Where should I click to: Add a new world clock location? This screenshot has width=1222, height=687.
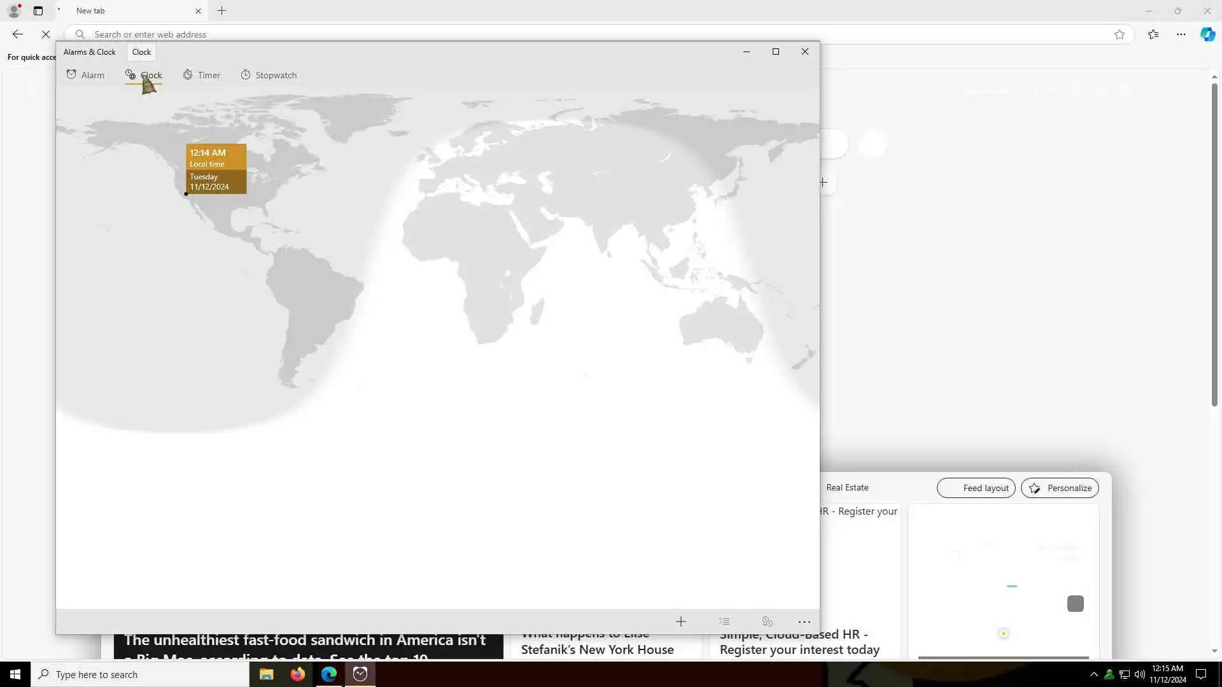(x=680, y=621)
